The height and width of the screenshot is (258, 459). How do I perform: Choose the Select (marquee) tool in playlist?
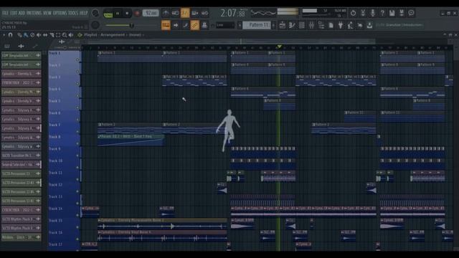(58, 35)
